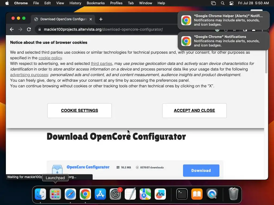Click the COOKIE SETTINGS button
Image resolution: width=274 pixels, height=205 pixels.
(79, 111)
